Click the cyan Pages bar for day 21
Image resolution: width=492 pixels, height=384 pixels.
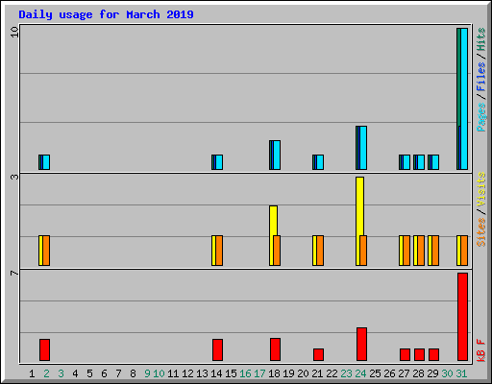[x=320, y=162]
